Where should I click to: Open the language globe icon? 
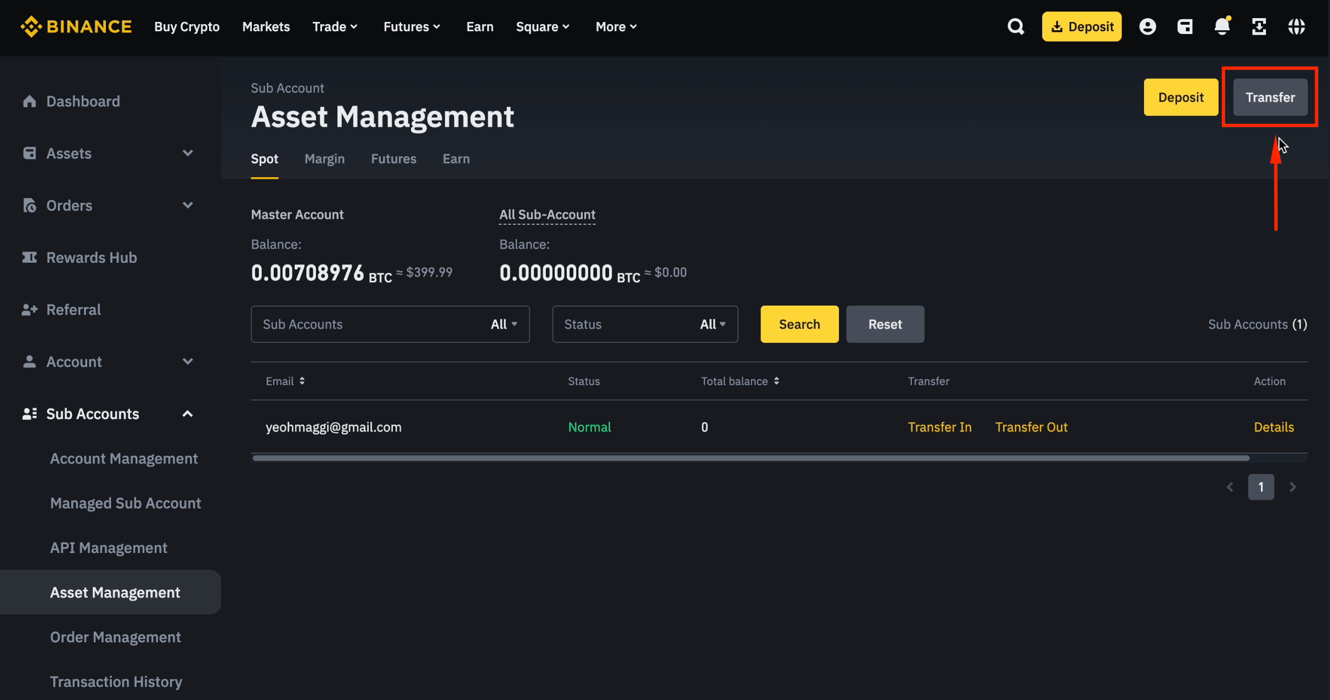click(x=1296, y=26)
